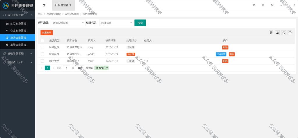The image size is (298, 138).
Task: Click 首页 in the breadcrumb
Action: [x=40, y=14]
